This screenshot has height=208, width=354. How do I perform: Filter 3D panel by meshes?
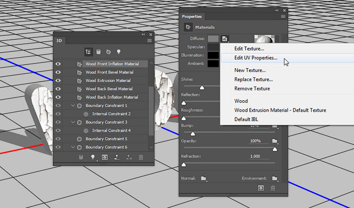(x=99, y=52)
